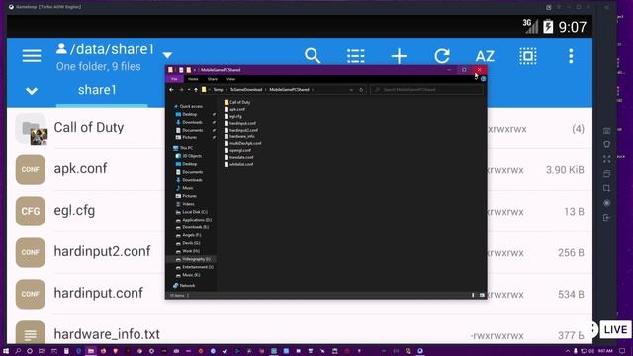Image resolution: width=633 pixels, height=356 pixels.
Task: Click the Explorer address bar refresh button
Action: click(361, 90)
